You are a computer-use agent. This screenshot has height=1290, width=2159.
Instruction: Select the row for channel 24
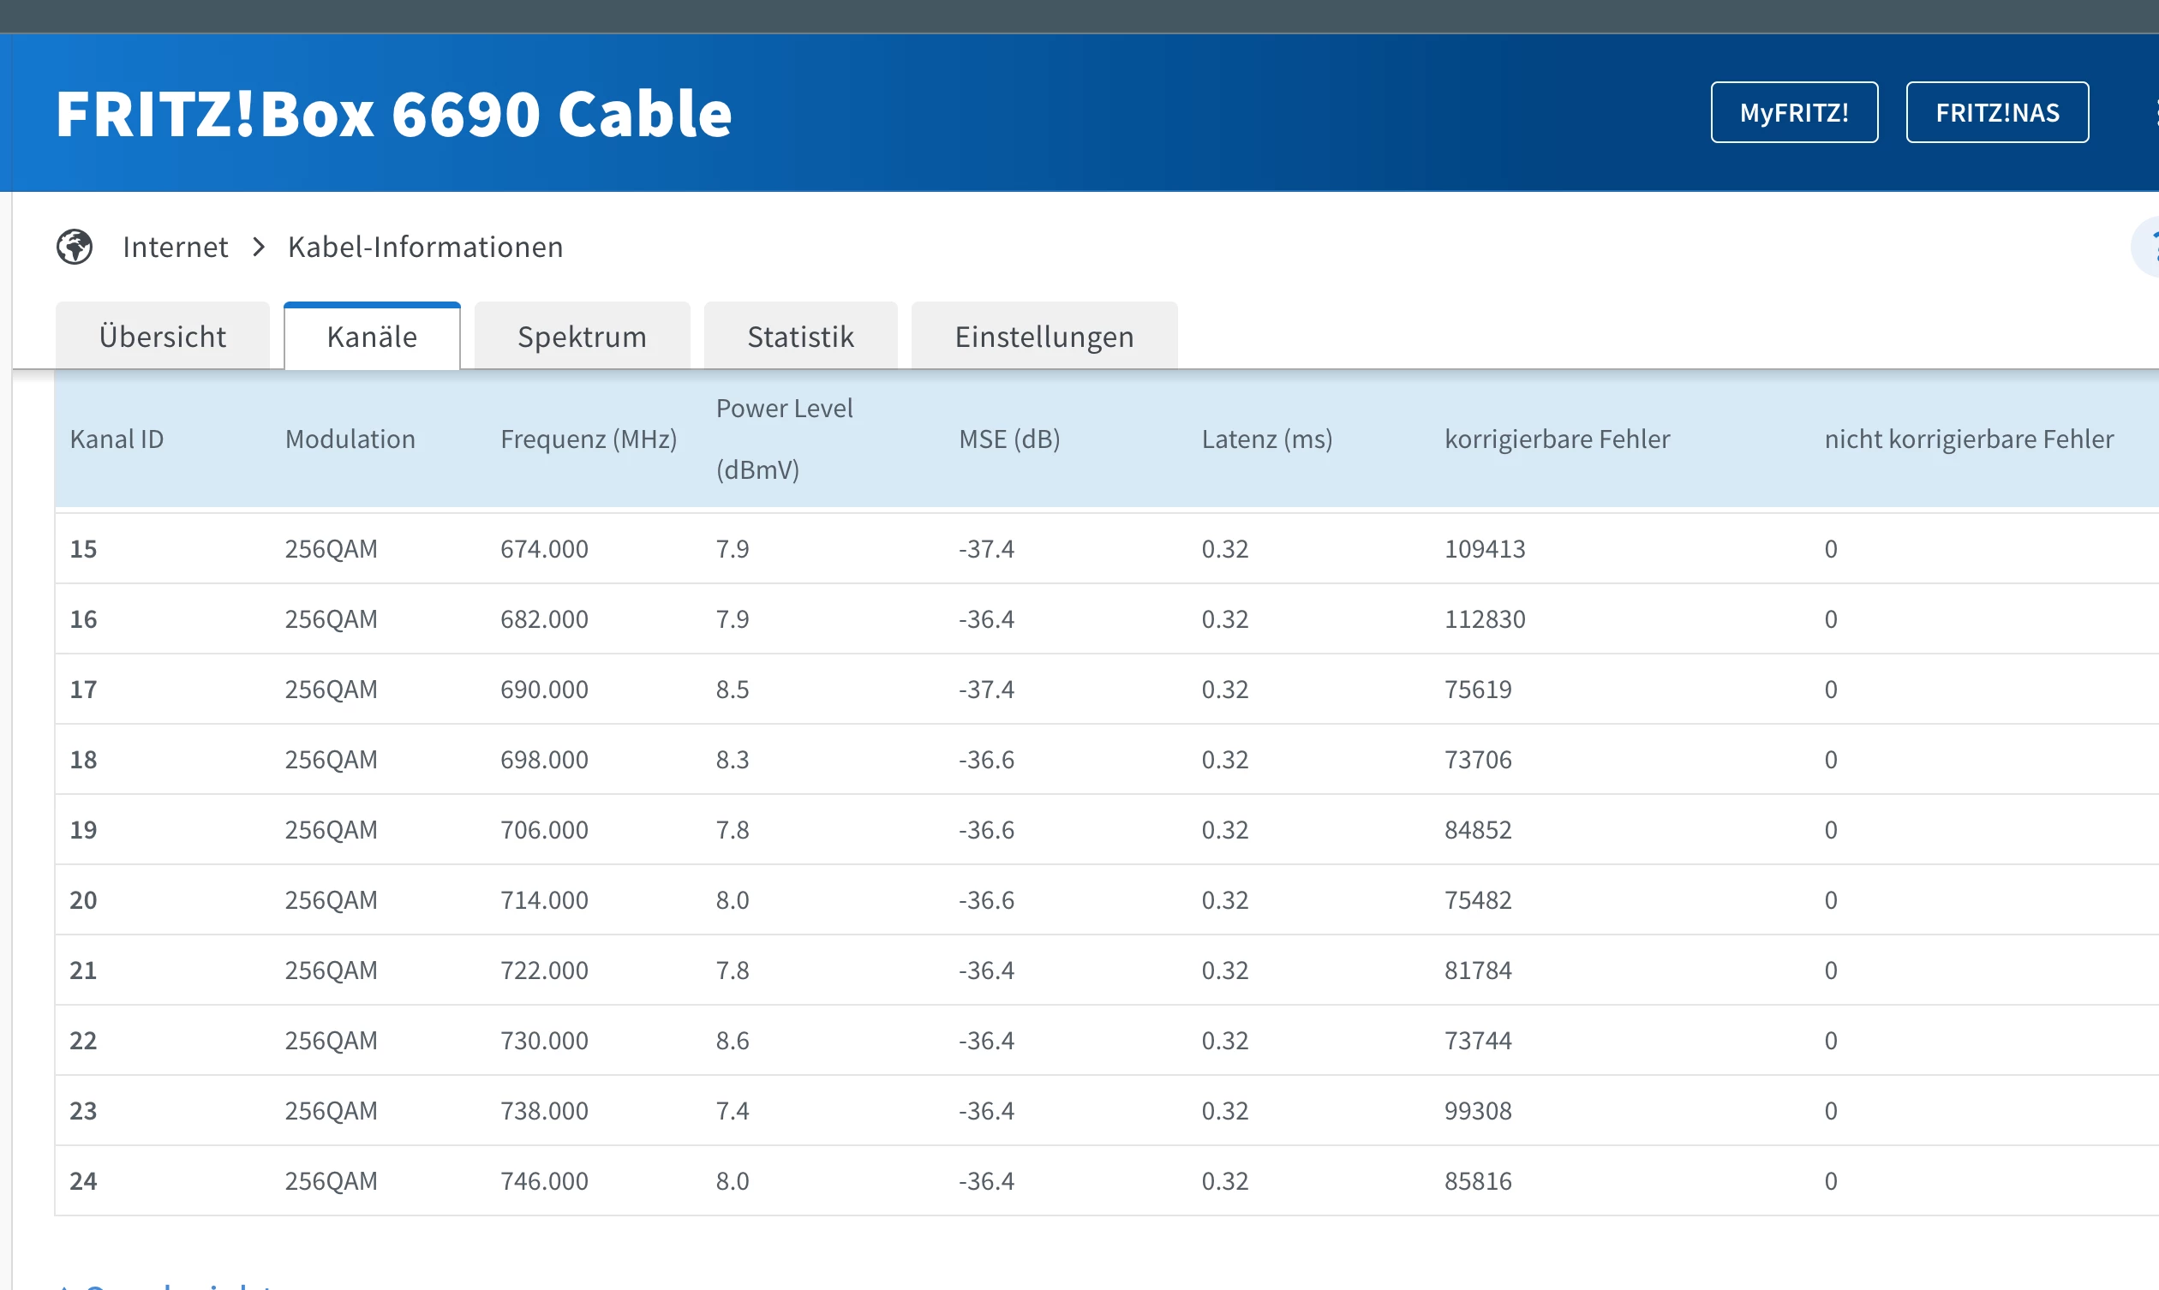(83, 1180)
